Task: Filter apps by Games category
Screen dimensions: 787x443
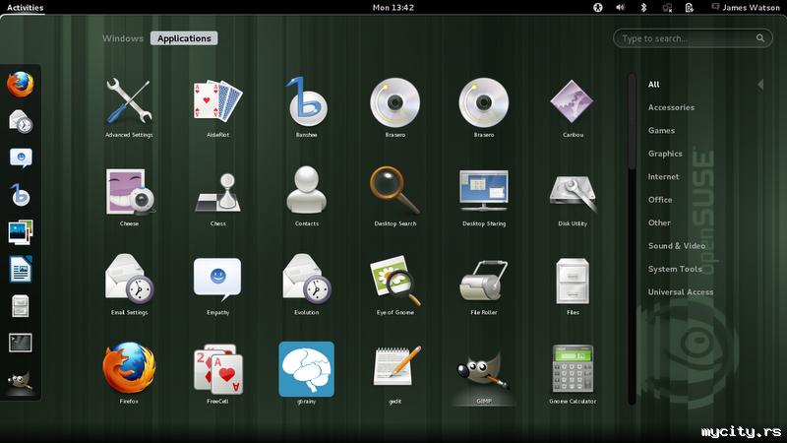Action: [x=661, y=130]
